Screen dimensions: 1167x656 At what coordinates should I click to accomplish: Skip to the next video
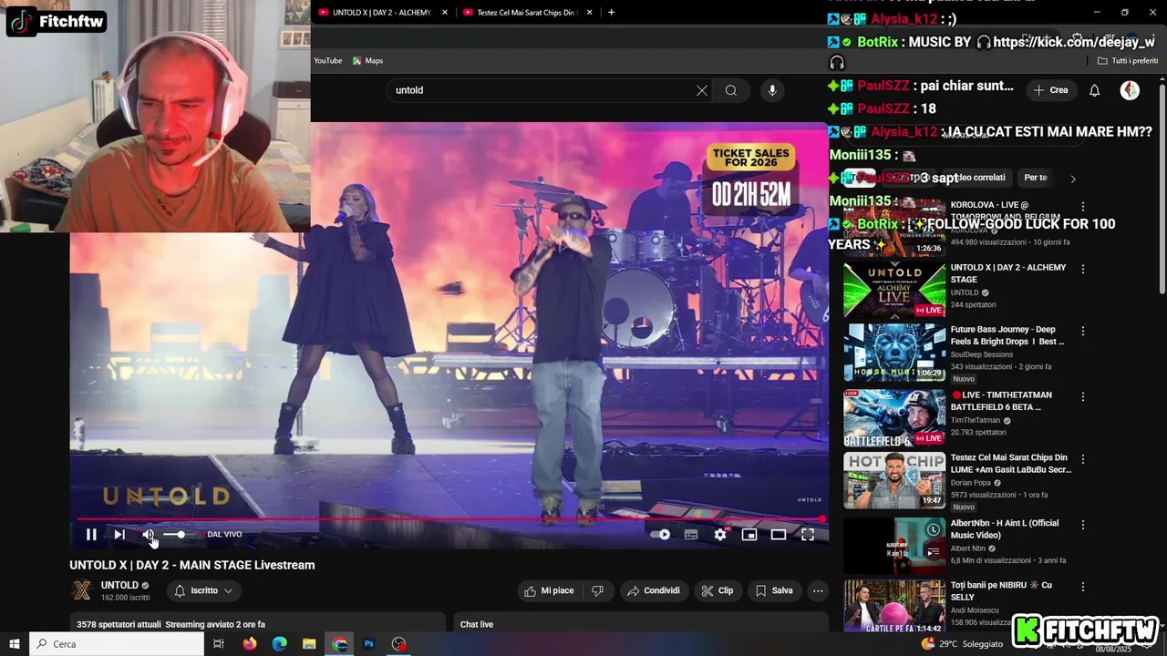[x=119, y=535]
